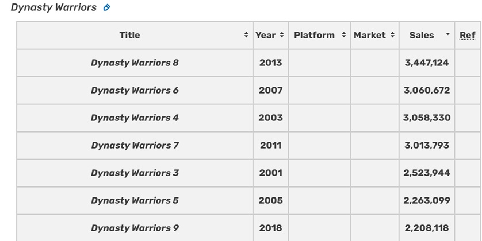Click the Ref column header
Screen dimensions: 482x241
click(467, 35)
